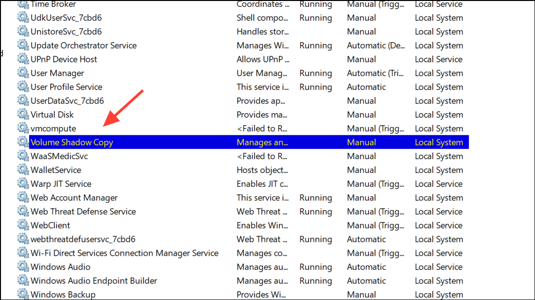Click the gear icon beside WalletService

pyautogui.click(x=23, y=170)
